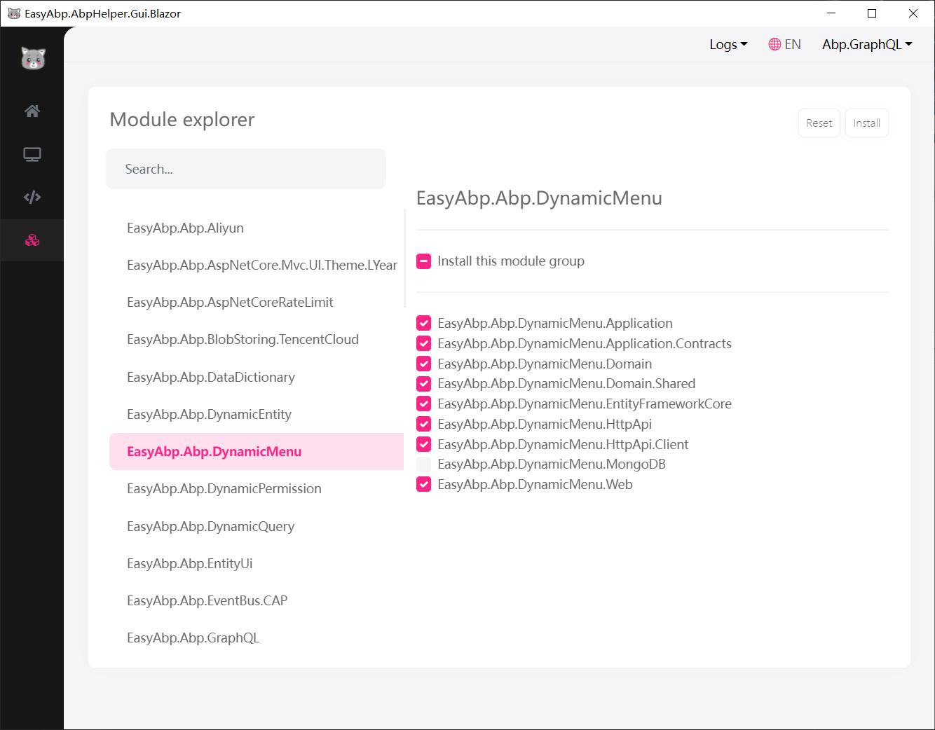The width and height of the screenshot is (935, 730).
Task: Click the globe language icon
Action: [x=774, y=44]
